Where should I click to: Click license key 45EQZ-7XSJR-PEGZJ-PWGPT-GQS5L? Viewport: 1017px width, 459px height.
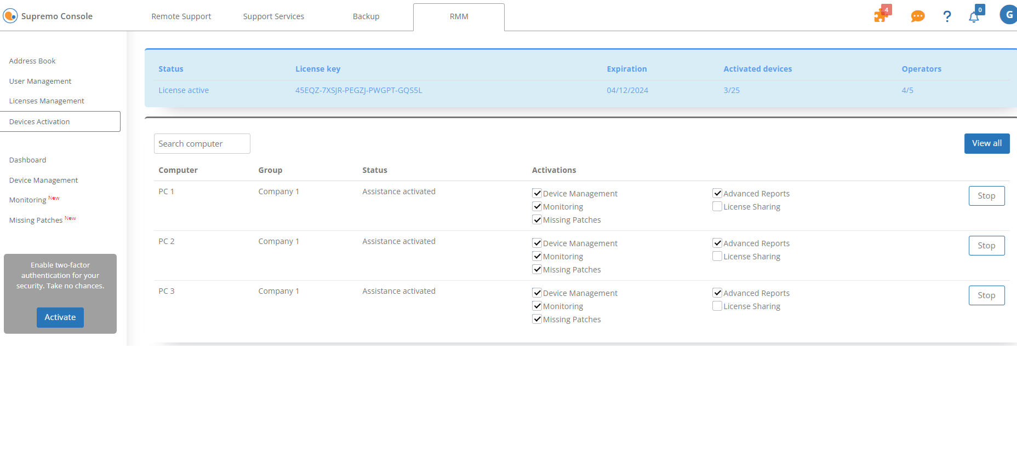pos(358,90)
